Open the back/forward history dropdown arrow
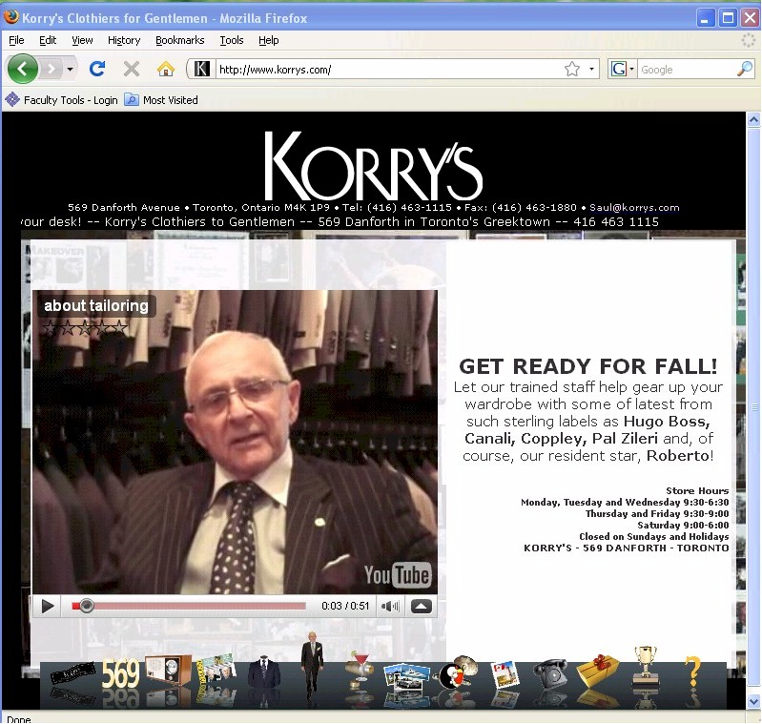The image size is (762, 724). 70,70
